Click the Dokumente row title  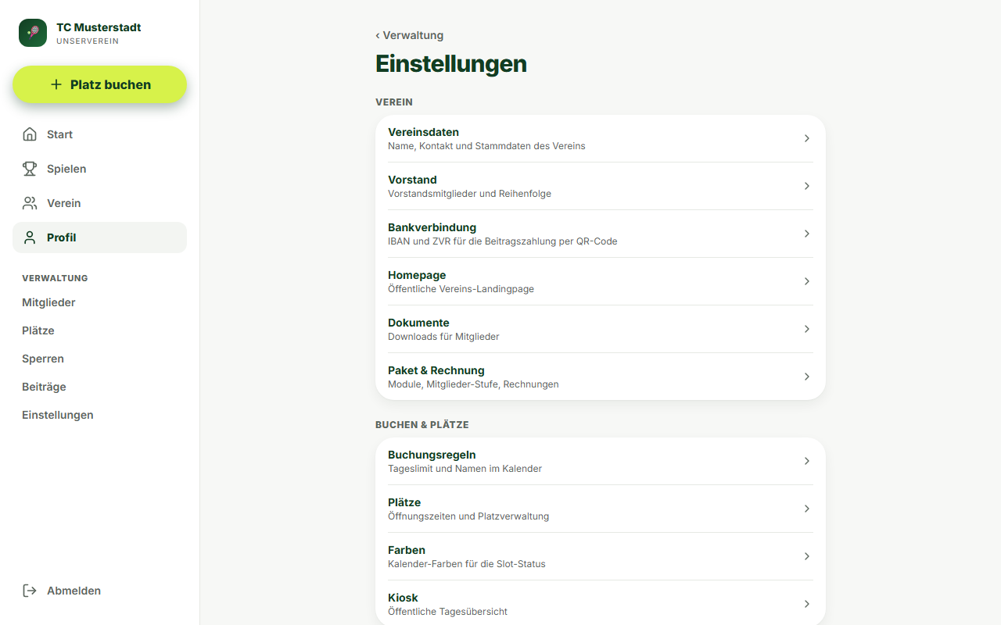418,323
